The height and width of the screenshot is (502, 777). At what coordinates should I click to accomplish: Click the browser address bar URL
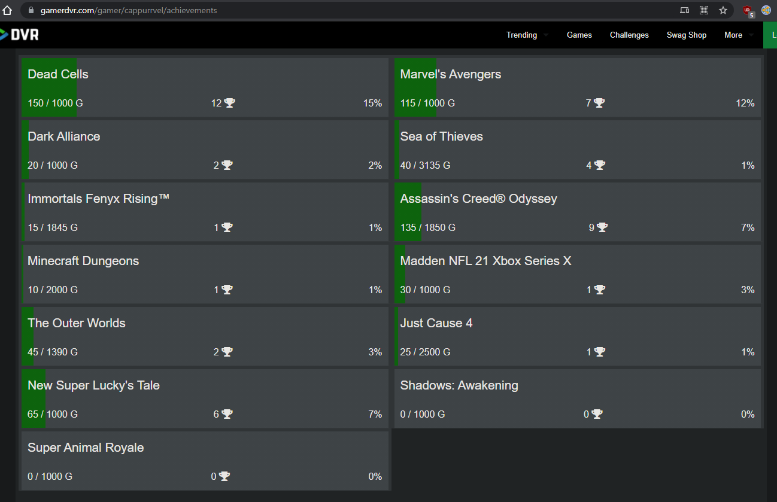[129, 10]
